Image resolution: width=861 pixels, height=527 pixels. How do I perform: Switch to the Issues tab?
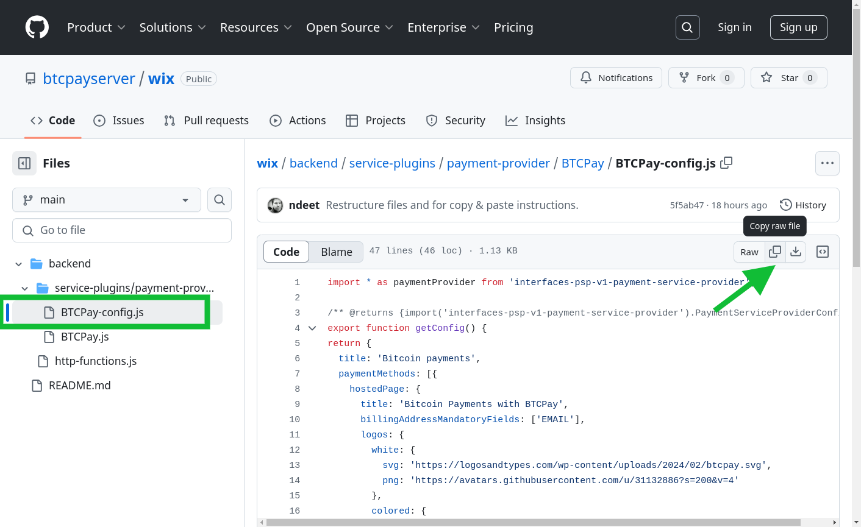pos(119,120)
